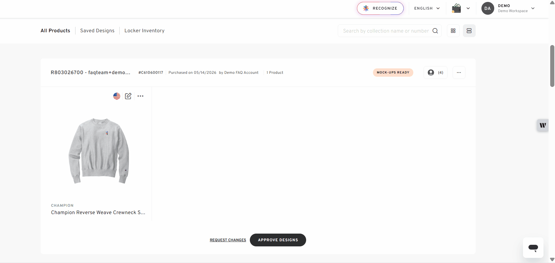This screenshot has width=555, height=263.
Task: Click the search magnifier icon
Action: (435, 31)
